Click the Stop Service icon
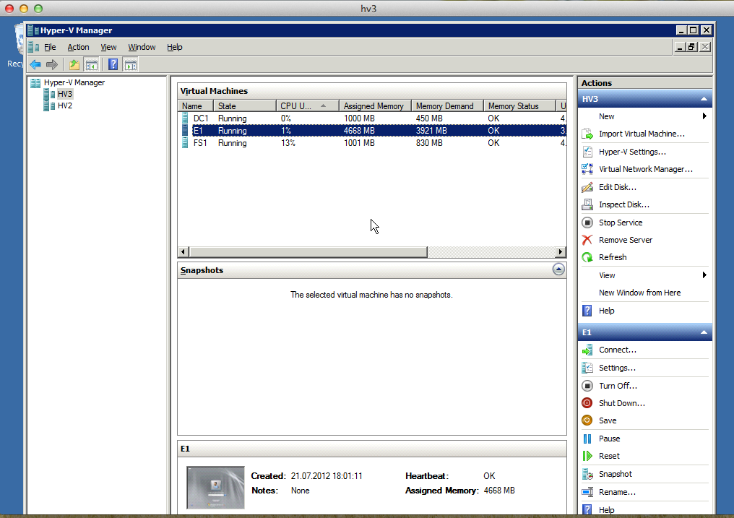The image size is (734, 518). click(587, 223)
